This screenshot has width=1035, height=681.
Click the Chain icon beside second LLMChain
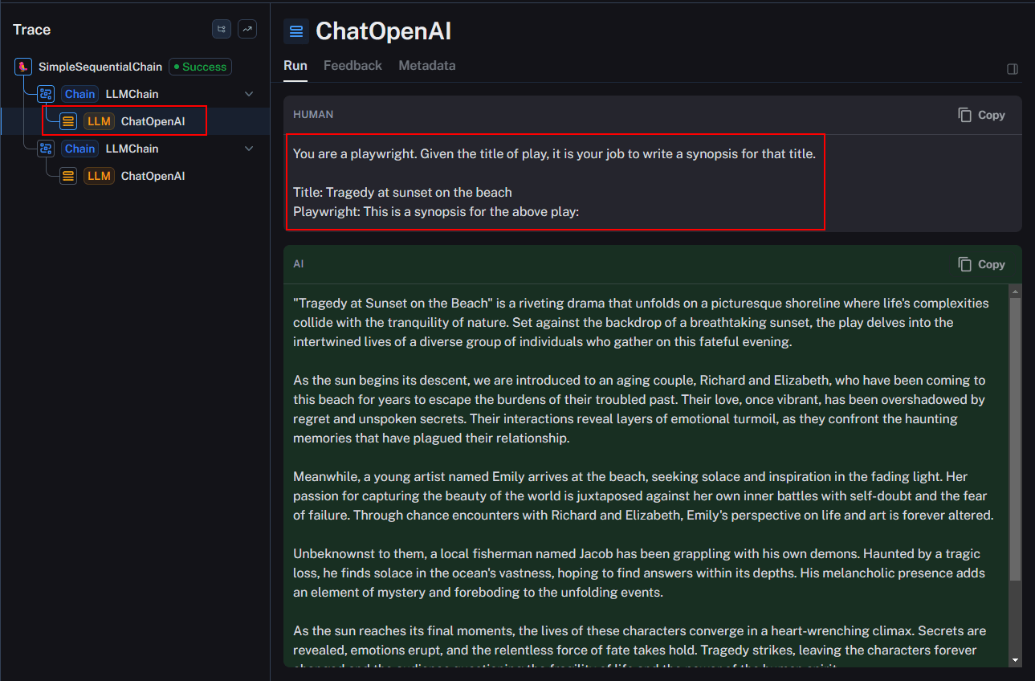point(46,148)
